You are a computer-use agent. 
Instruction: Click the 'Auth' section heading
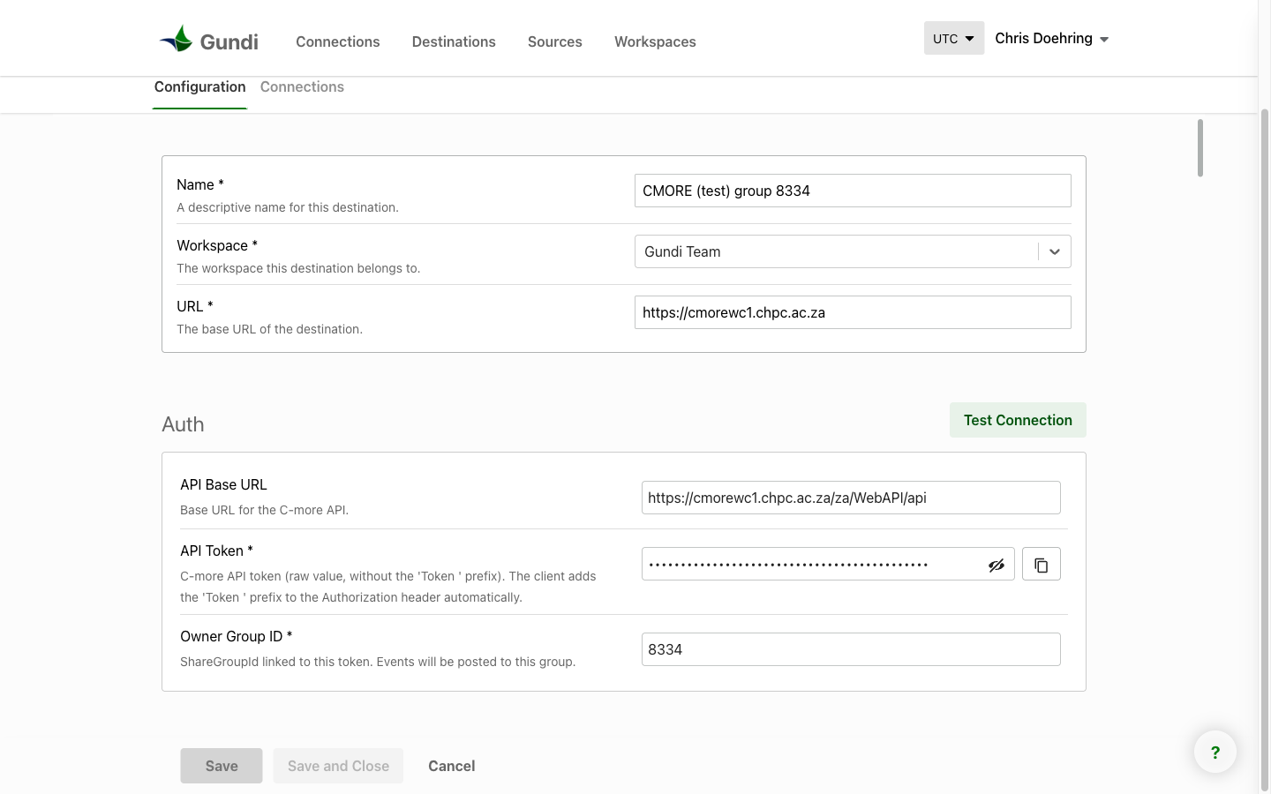tap(183, 424)
